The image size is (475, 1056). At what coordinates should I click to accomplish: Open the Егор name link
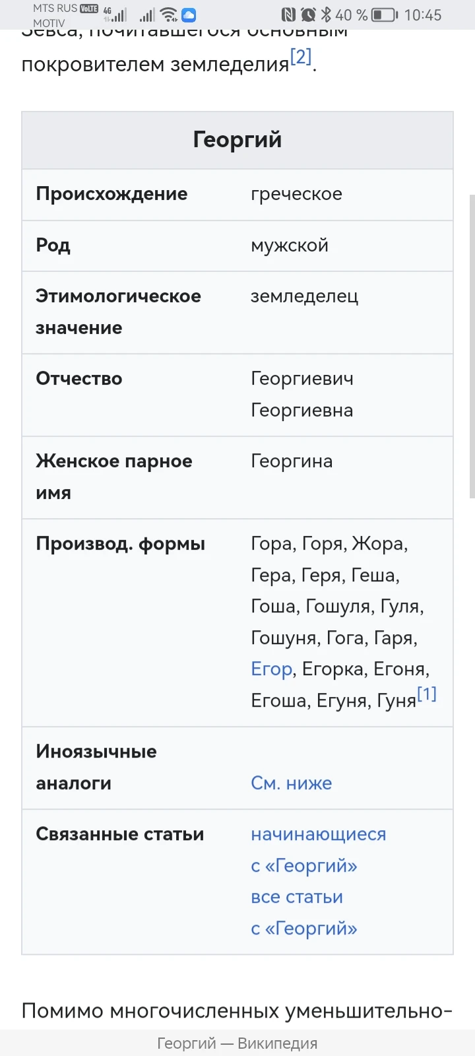point(271,669)
